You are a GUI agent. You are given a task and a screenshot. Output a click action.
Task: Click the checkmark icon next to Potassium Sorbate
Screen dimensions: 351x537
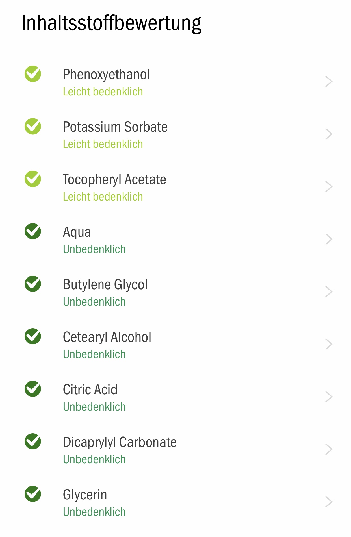pyautogui.click(x=33, y=126)
